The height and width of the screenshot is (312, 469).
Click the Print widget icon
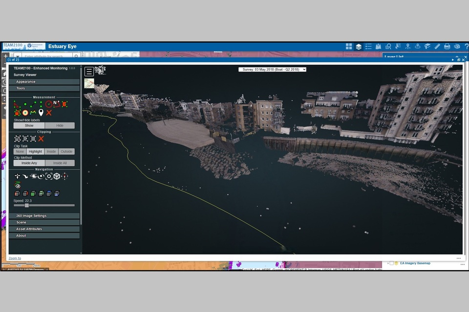coord(447,47)
